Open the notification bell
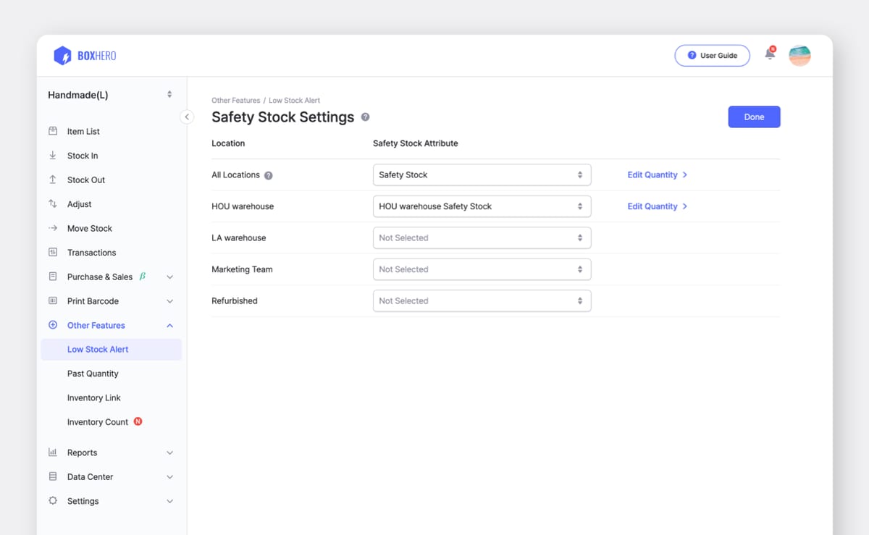869x535 pixels. coord(769,54)
